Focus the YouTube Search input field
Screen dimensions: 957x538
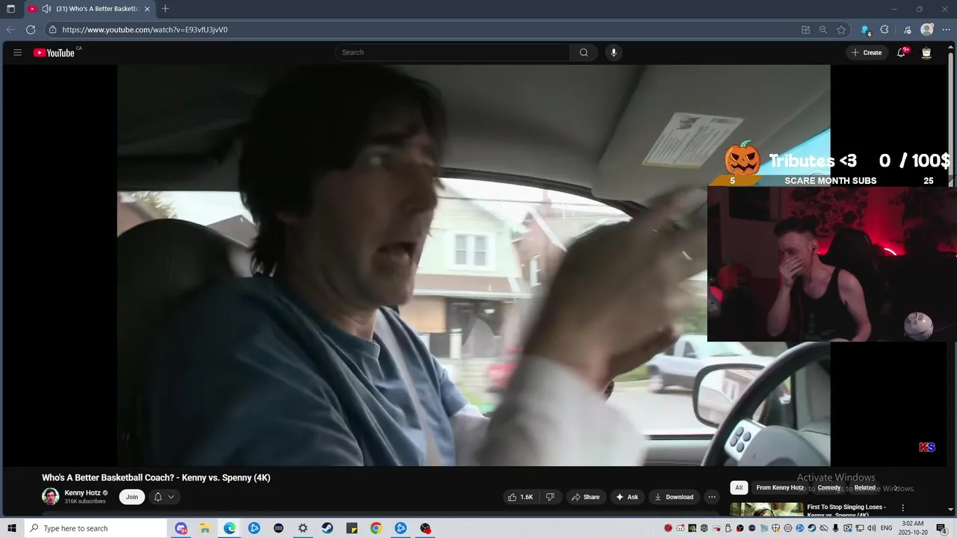point(452,52)
